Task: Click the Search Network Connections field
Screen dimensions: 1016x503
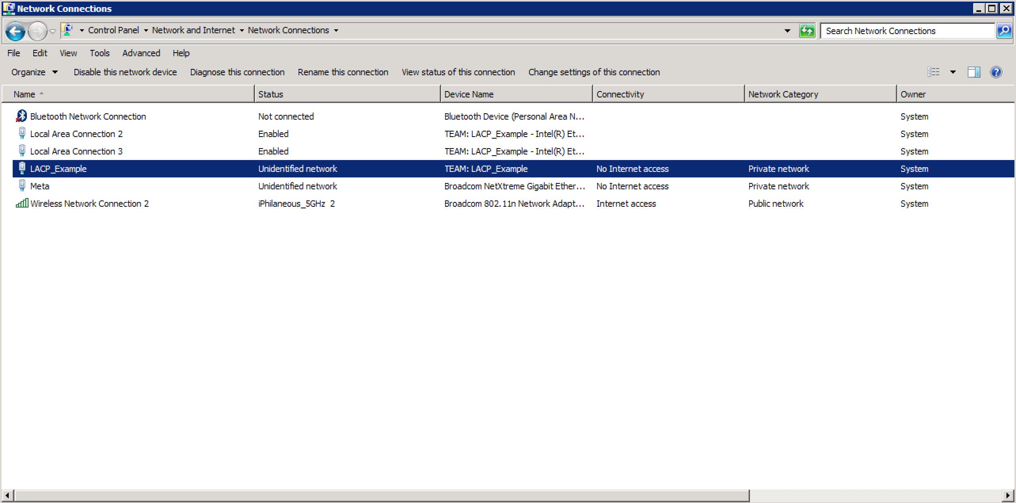Action: pyautogui.click(x=907, y=31)
